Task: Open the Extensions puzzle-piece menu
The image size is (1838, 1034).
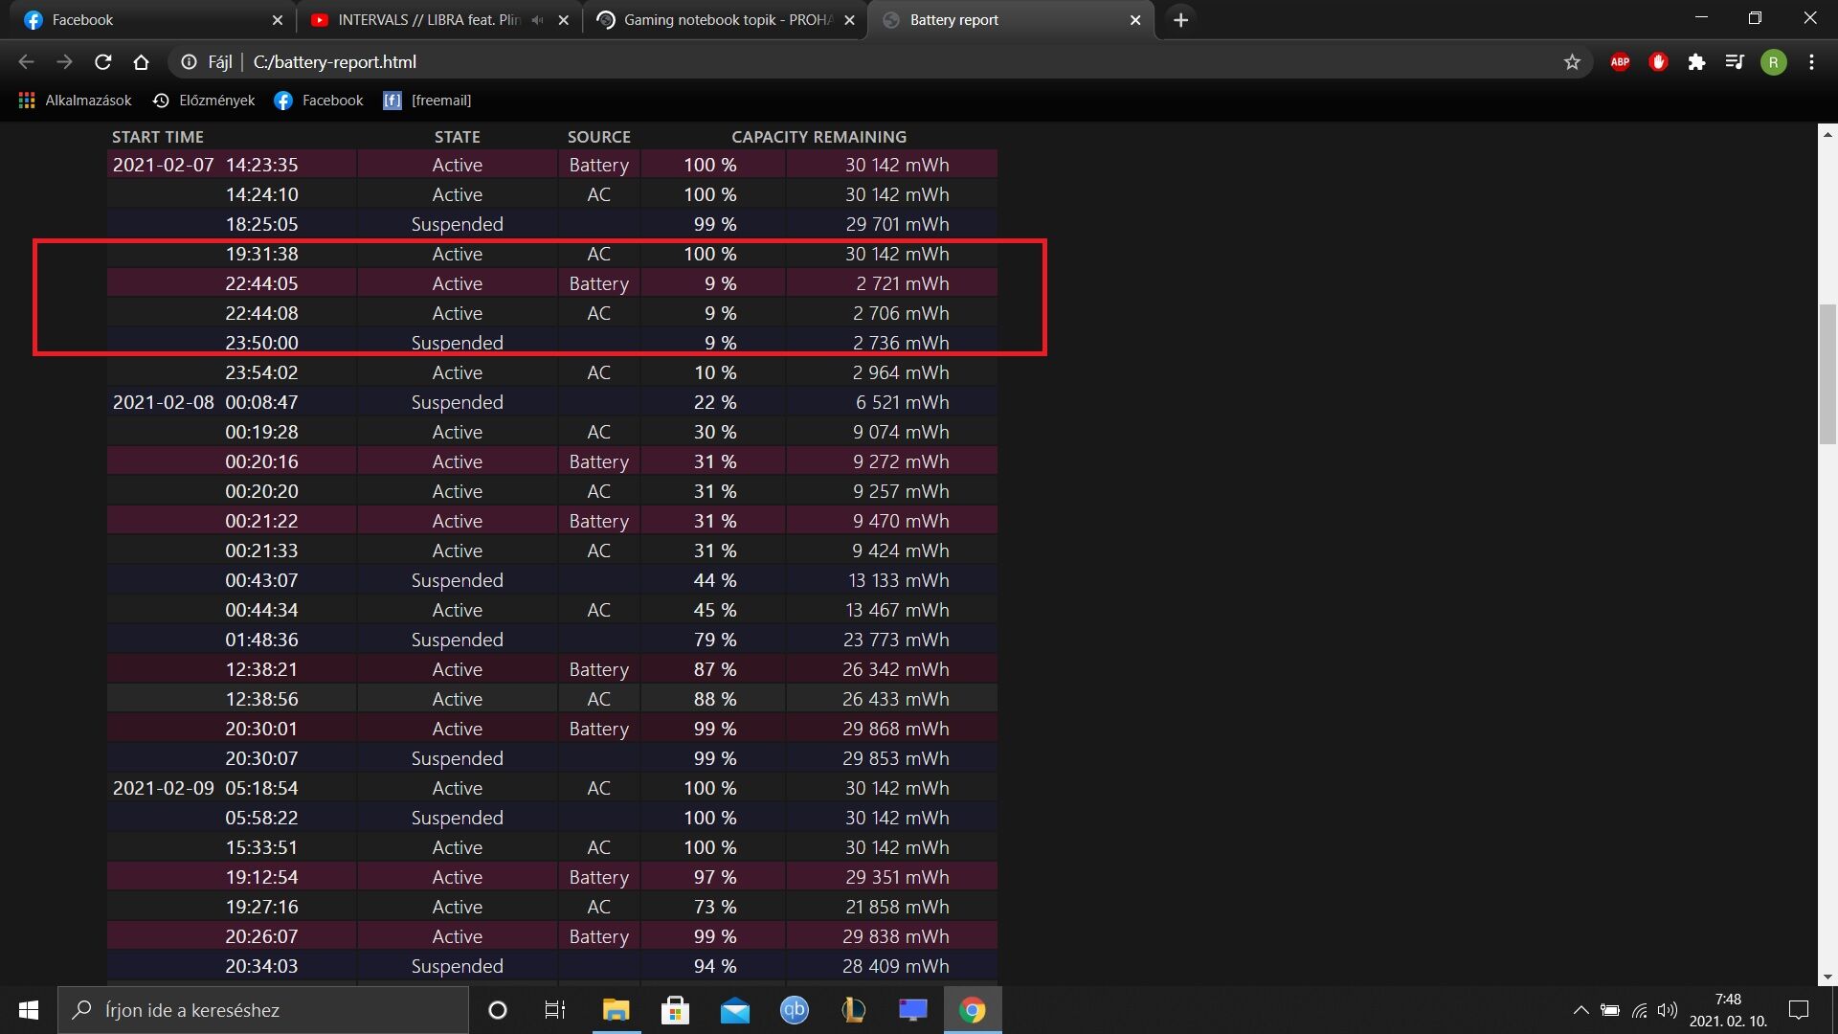Action: (1696, 62)
